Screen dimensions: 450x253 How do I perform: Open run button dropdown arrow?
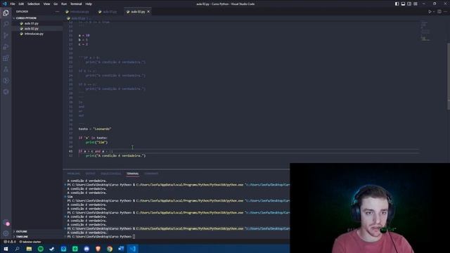click(434, 12)
